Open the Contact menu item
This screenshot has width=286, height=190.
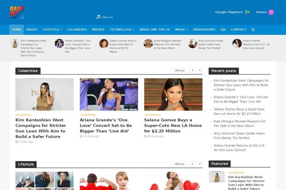coord(238,29)
